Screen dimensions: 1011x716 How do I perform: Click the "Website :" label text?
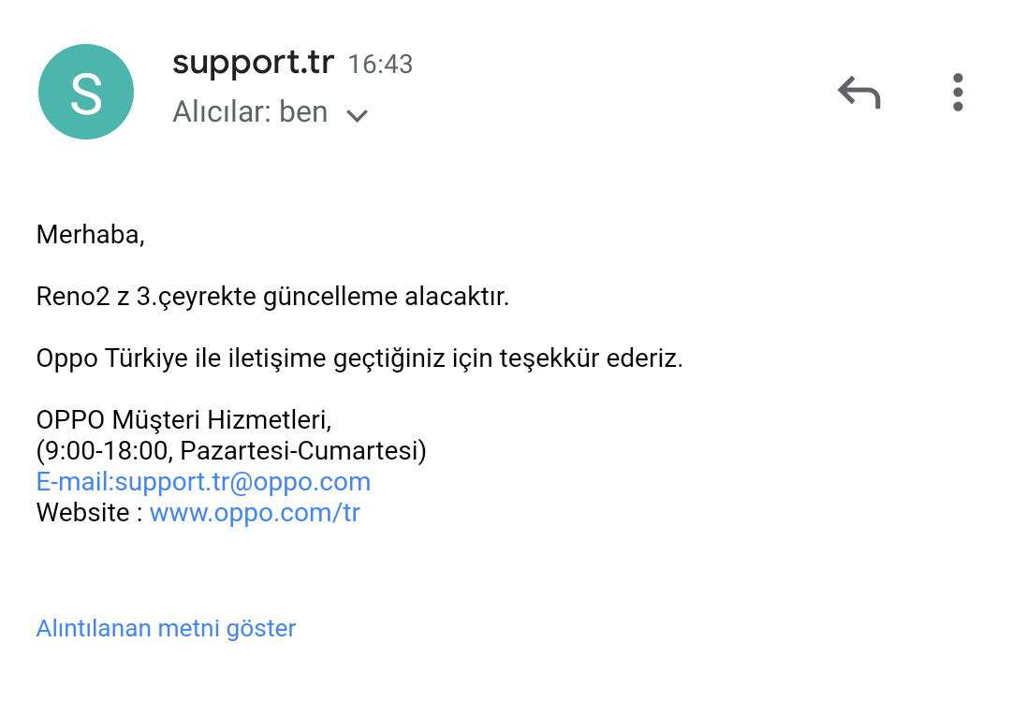click(x=89, y=513)
